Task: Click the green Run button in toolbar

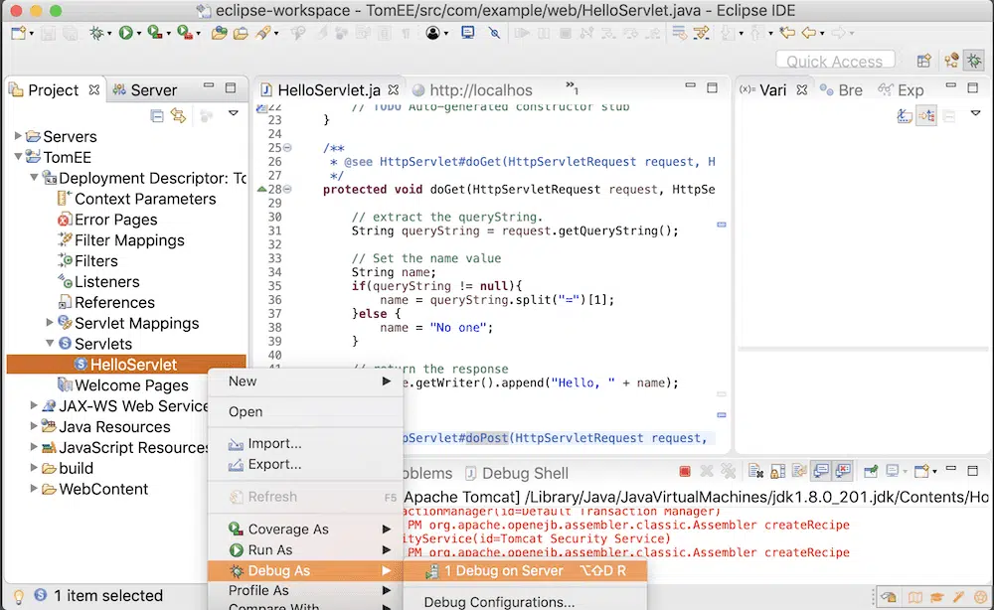Action: 126,33
